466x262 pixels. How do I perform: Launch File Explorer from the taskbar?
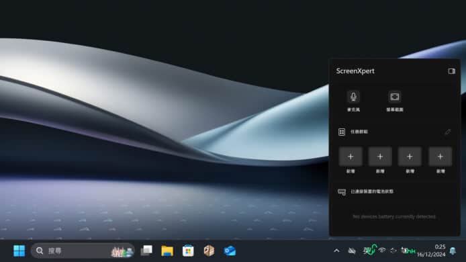tap(167, 251)
